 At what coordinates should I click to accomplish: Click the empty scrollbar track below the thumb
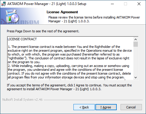point(135,61)
